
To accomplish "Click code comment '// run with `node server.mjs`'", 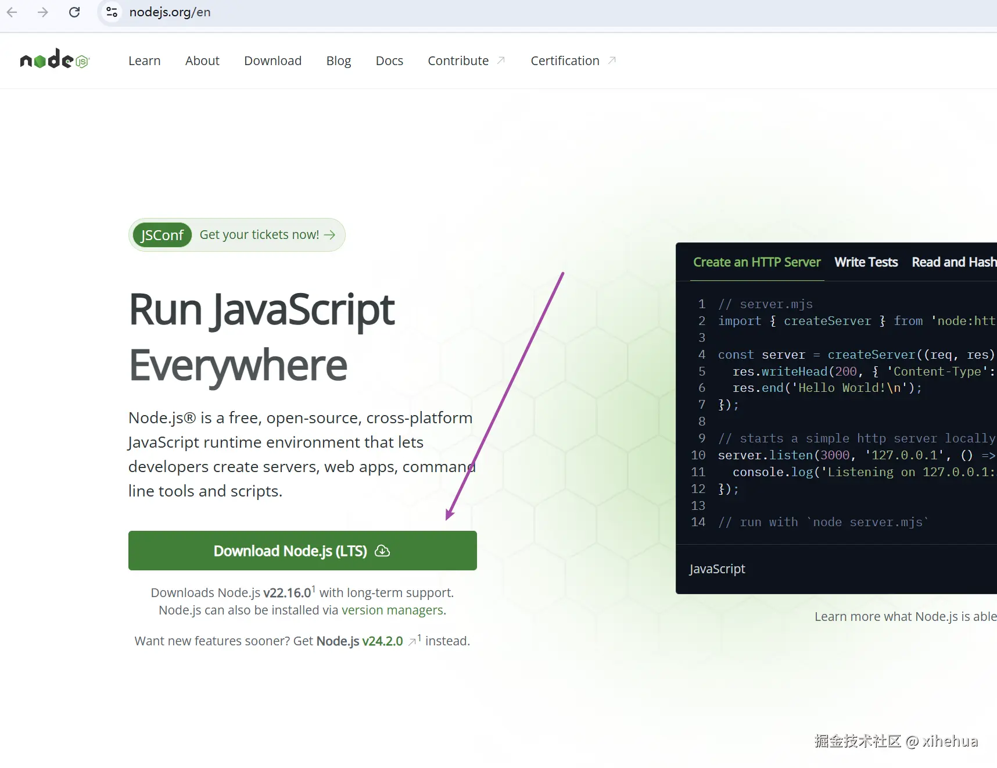I will click(x=823, y=522).
